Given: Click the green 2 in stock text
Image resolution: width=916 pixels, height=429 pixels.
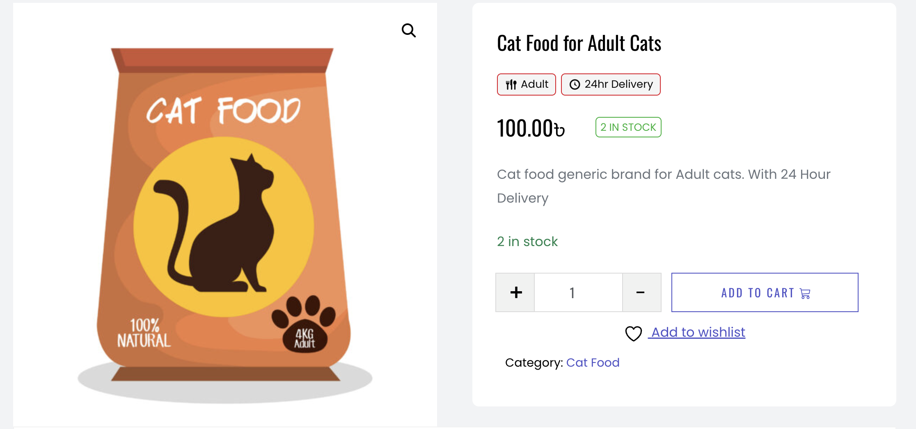Looking at the screenshot, I should pyautogui.click(x=527, y=241).
